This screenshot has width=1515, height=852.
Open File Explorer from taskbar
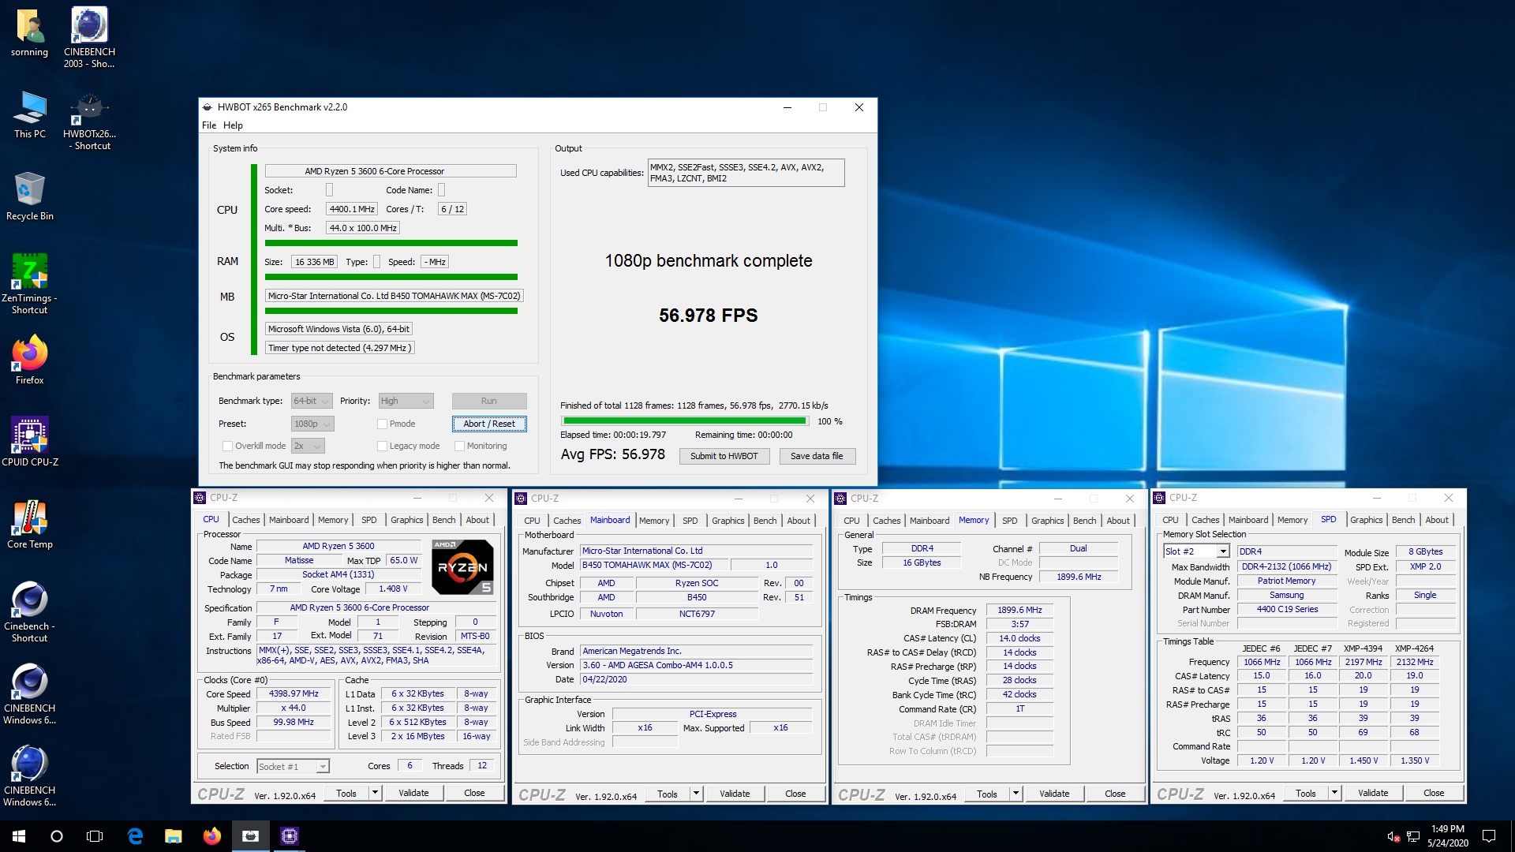point(174,836)
